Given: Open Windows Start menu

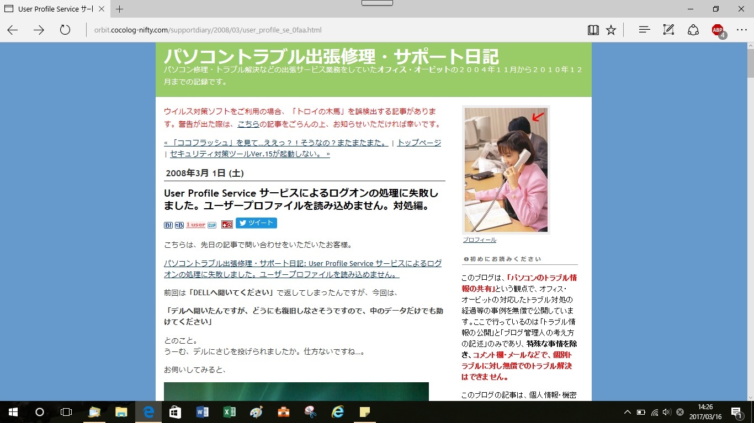Looking at the screenshot, I should pos(13,412).
